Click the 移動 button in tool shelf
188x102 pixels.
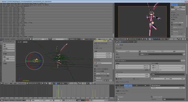tap(9, 45)
